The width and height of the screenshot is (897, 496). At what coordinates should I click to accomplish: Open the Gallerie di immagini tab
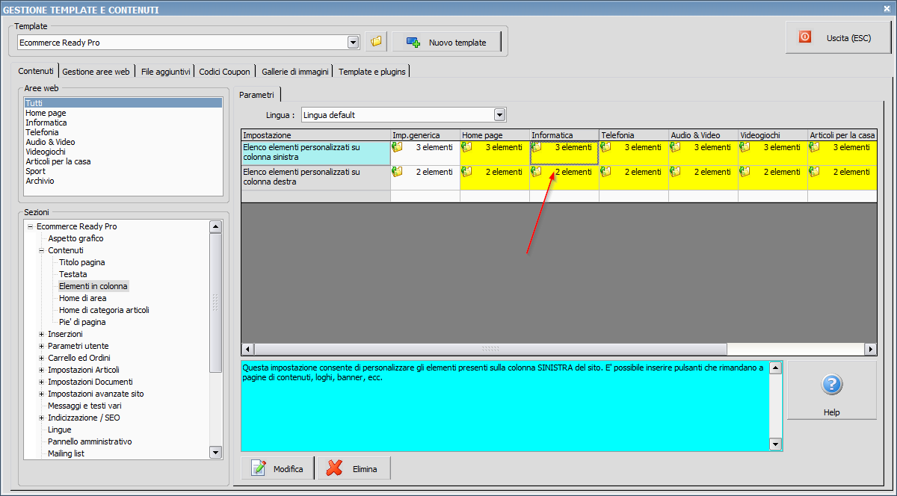click(x=295, y=72)
